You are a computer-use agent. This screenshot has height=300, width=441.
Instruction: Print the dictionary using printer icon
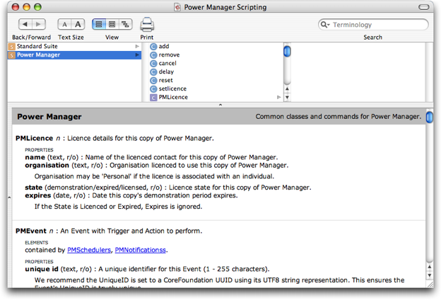(147, 25)
